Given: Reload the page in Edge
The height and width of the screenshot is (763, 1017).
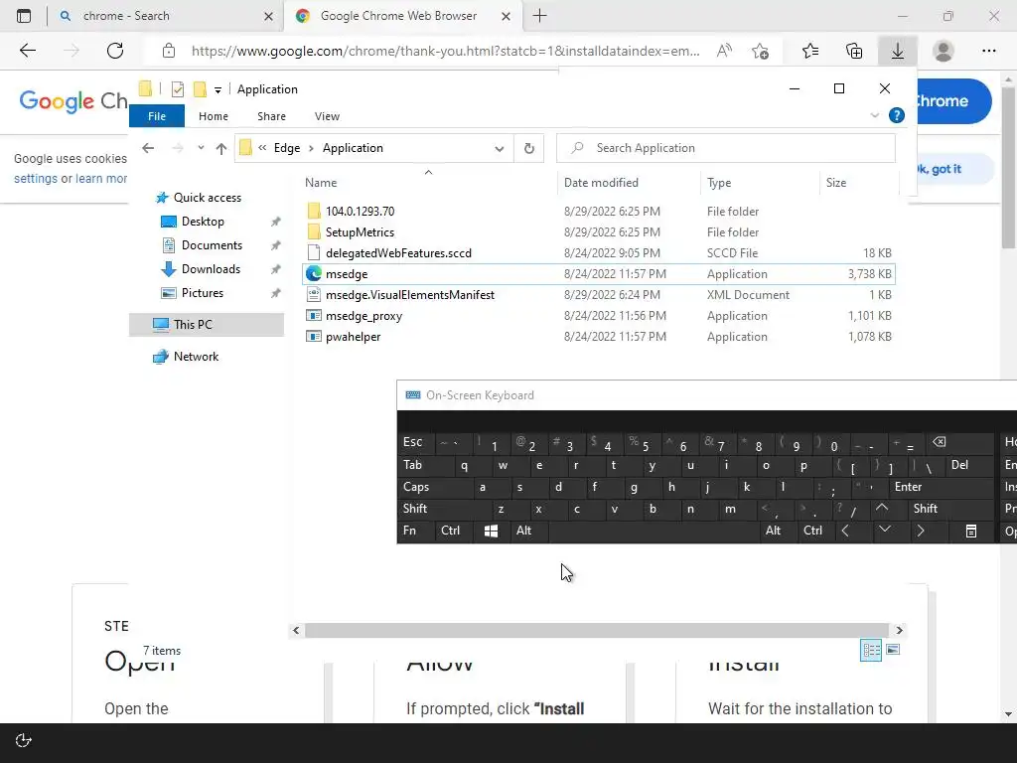Looking at the screenshot, I should coord(115,51).
